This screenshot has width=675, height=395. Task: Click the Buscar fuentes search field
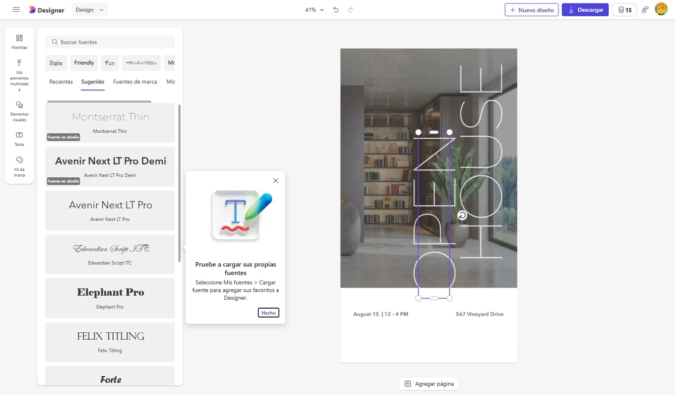coord(110,42)
